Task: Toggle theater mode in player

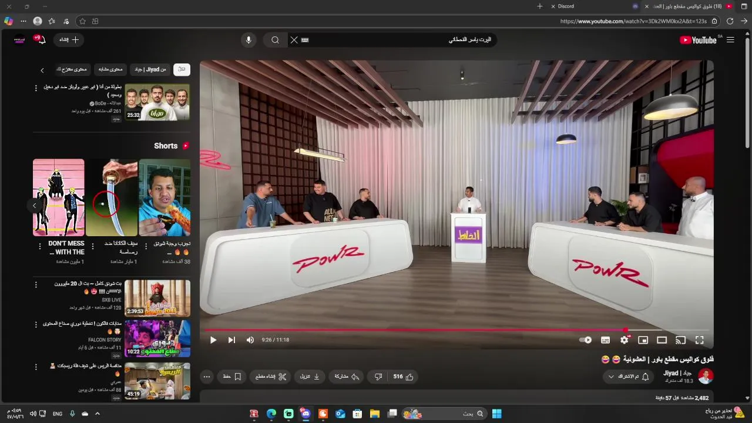Action: tap(662, 340)
